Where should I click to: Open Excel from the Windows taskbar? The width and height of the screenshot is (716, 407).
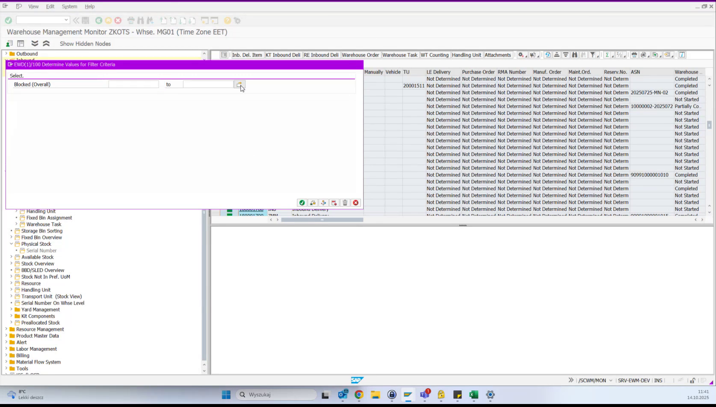tap(473, 395)
